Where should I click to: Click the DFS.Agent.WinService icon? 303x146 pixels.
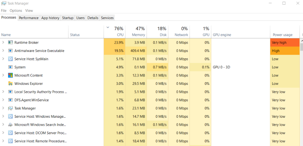(10, 100)
